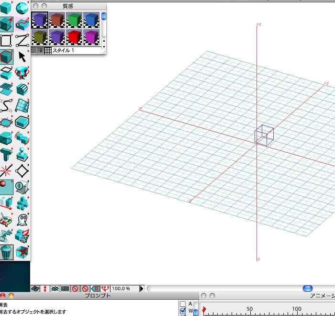
Task: Select the two cubes with red arc tool
Action: 22,138
